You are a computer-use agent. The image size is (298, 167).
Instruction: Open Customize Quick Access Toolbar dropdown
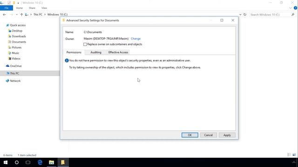pos(18,3)
